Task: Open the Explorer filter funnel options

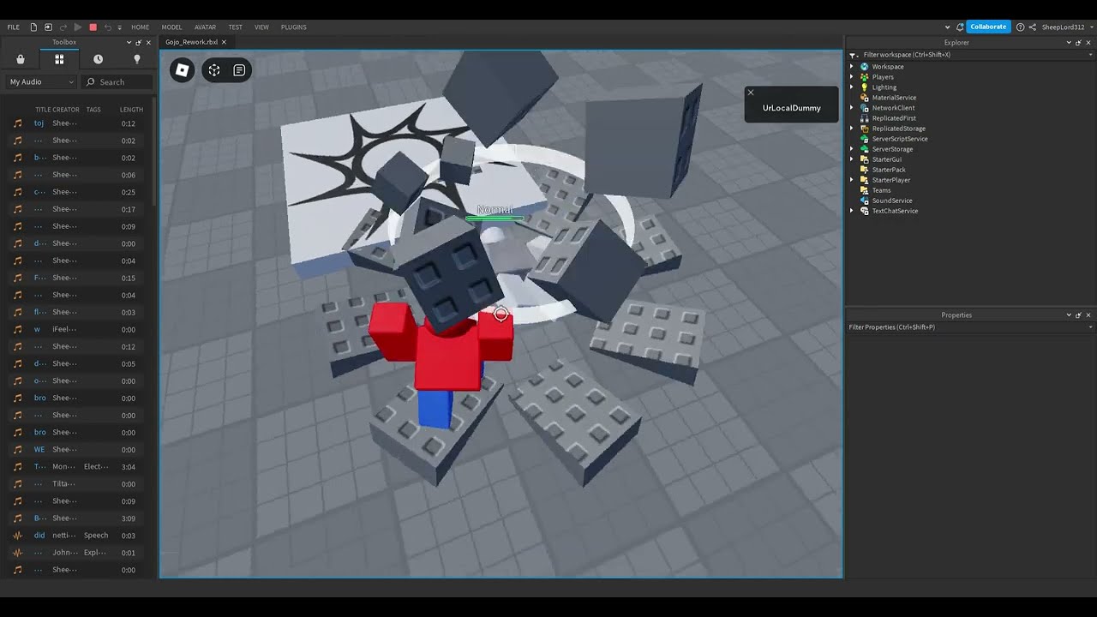Action: (x=854, y=55)
